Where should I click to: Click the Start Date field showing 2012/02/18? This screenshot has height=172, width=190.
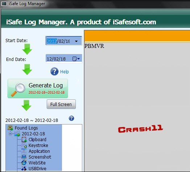coord(64,41)
